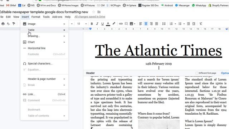The width and height of the screenshot is (229, 129).
Task: Click the bulleted list icon
Action: [x=180, y=24]
